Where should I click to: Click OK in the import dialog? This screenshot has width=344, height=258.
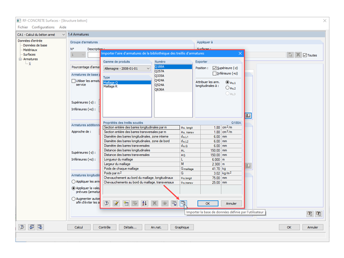[208, 203]
